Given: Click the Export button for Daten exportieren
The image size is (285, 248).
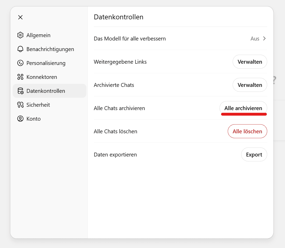Looking at the screenshot, I should [254, 155].
